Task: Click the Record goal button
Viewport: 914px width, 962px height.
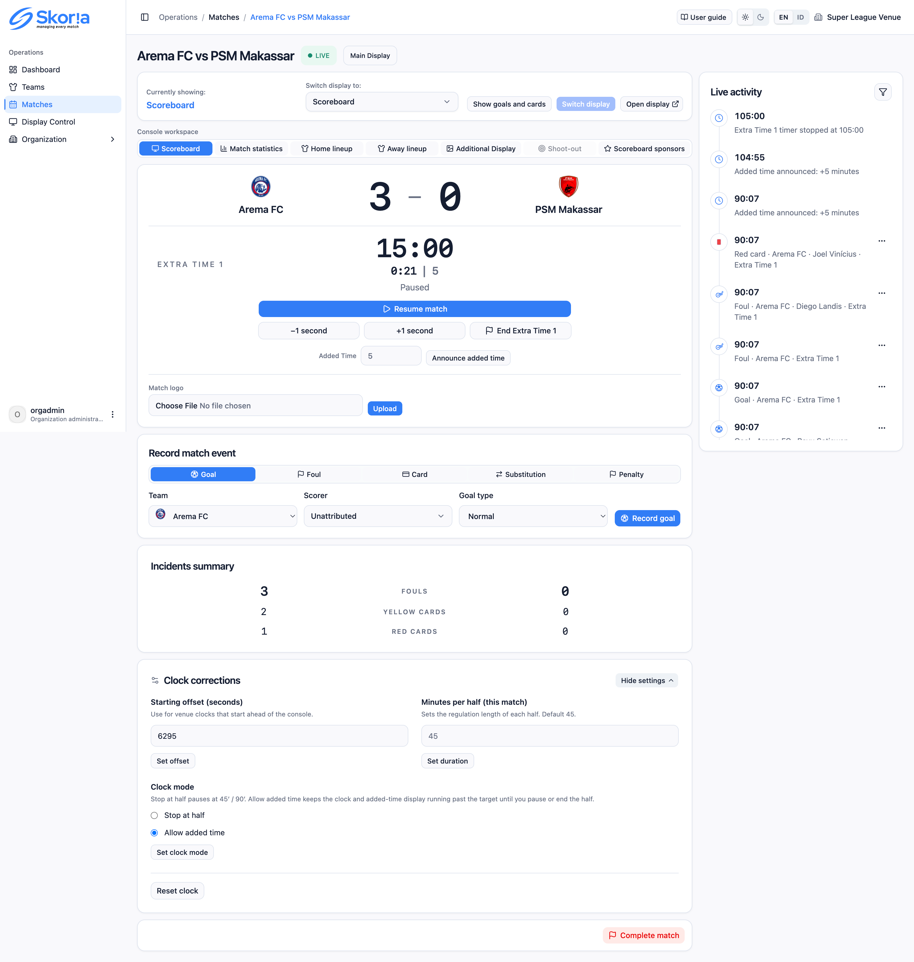Action: pos(647,518)
